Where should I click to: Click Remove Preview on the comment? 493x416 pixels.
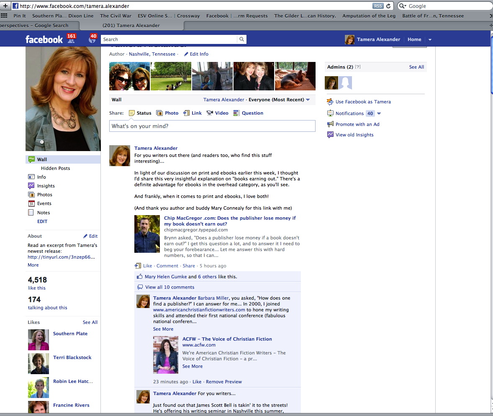[x=224, y=382]
